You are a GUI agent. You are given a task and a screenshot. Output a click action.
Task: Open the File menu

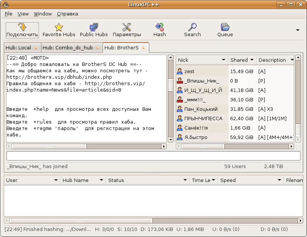click(8, 14)
